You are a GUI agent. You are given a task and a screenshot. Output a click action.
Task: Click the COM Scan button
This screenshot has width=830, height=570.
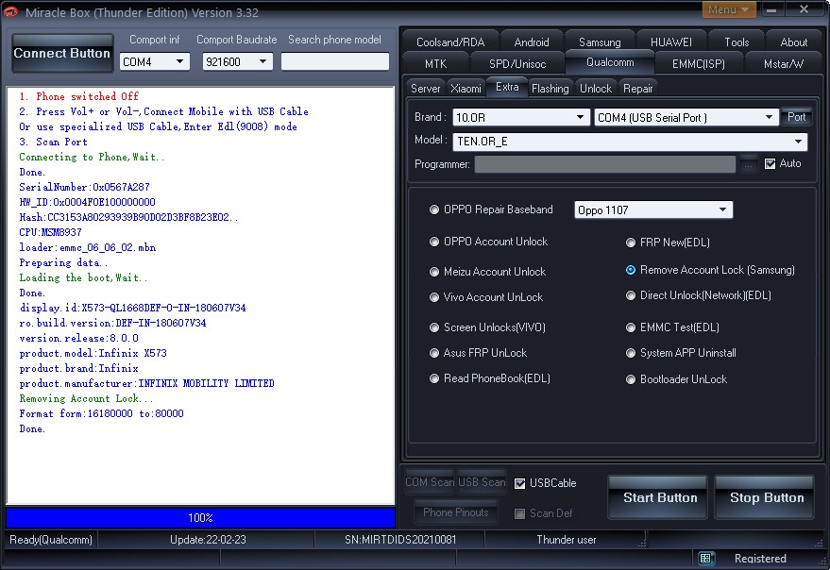tap(430, 482)
